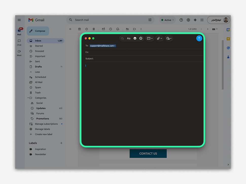Open the Spam folder

[x=38, y=87]
